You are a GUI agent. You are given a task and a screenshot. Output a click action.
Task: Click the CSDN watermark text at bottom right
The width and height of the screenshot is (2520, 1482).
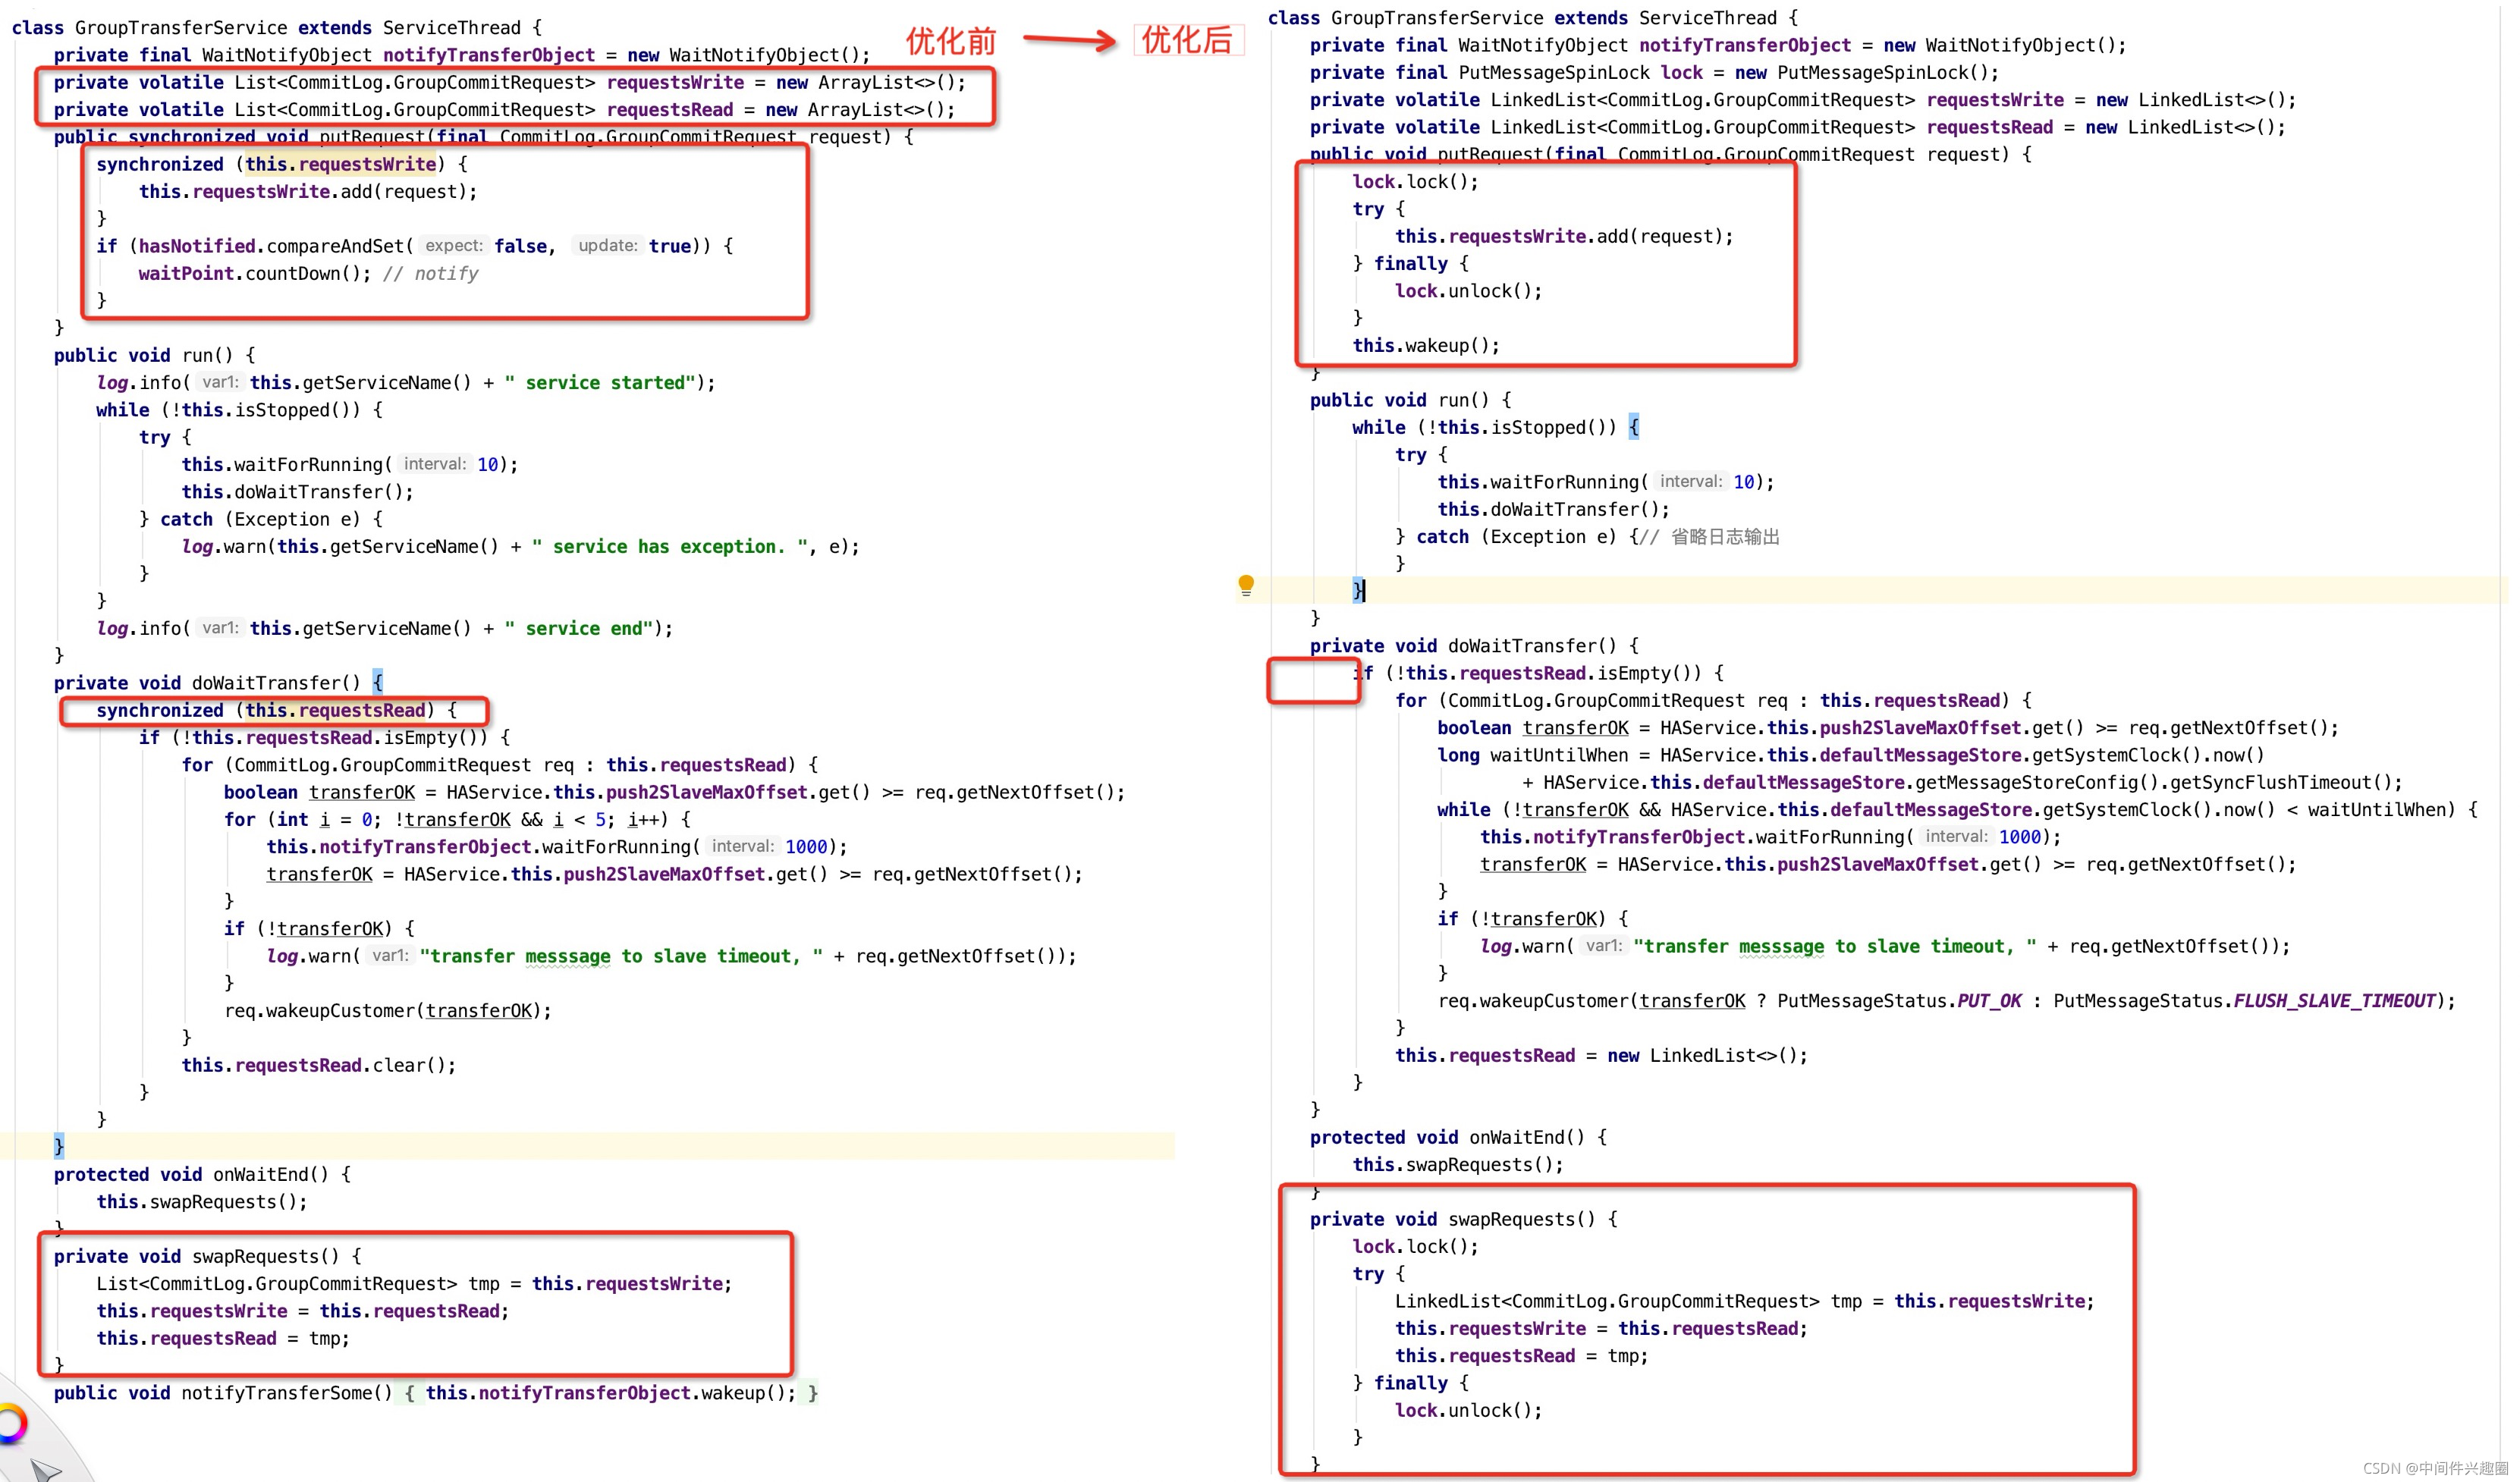(x=2435, y=1468)
